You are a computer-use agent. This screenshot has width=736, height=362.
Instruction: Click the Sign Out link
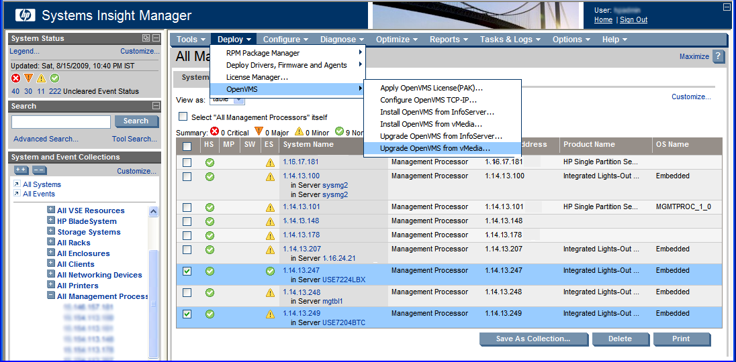pos(634,19)
